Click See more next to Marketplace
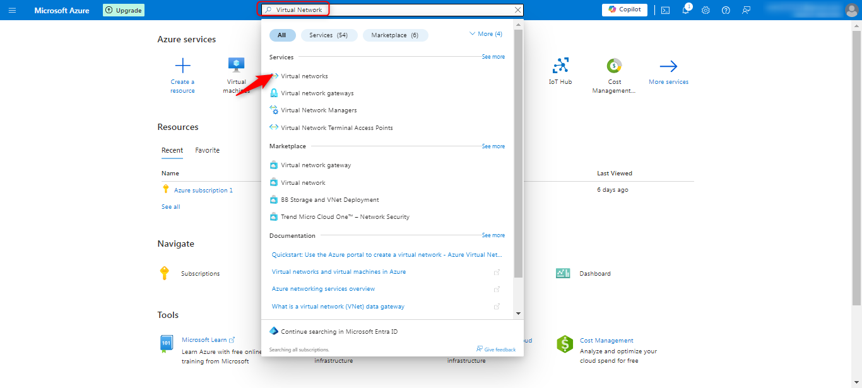The height and width of the screenshot is (388, 862). coord(493,146)
